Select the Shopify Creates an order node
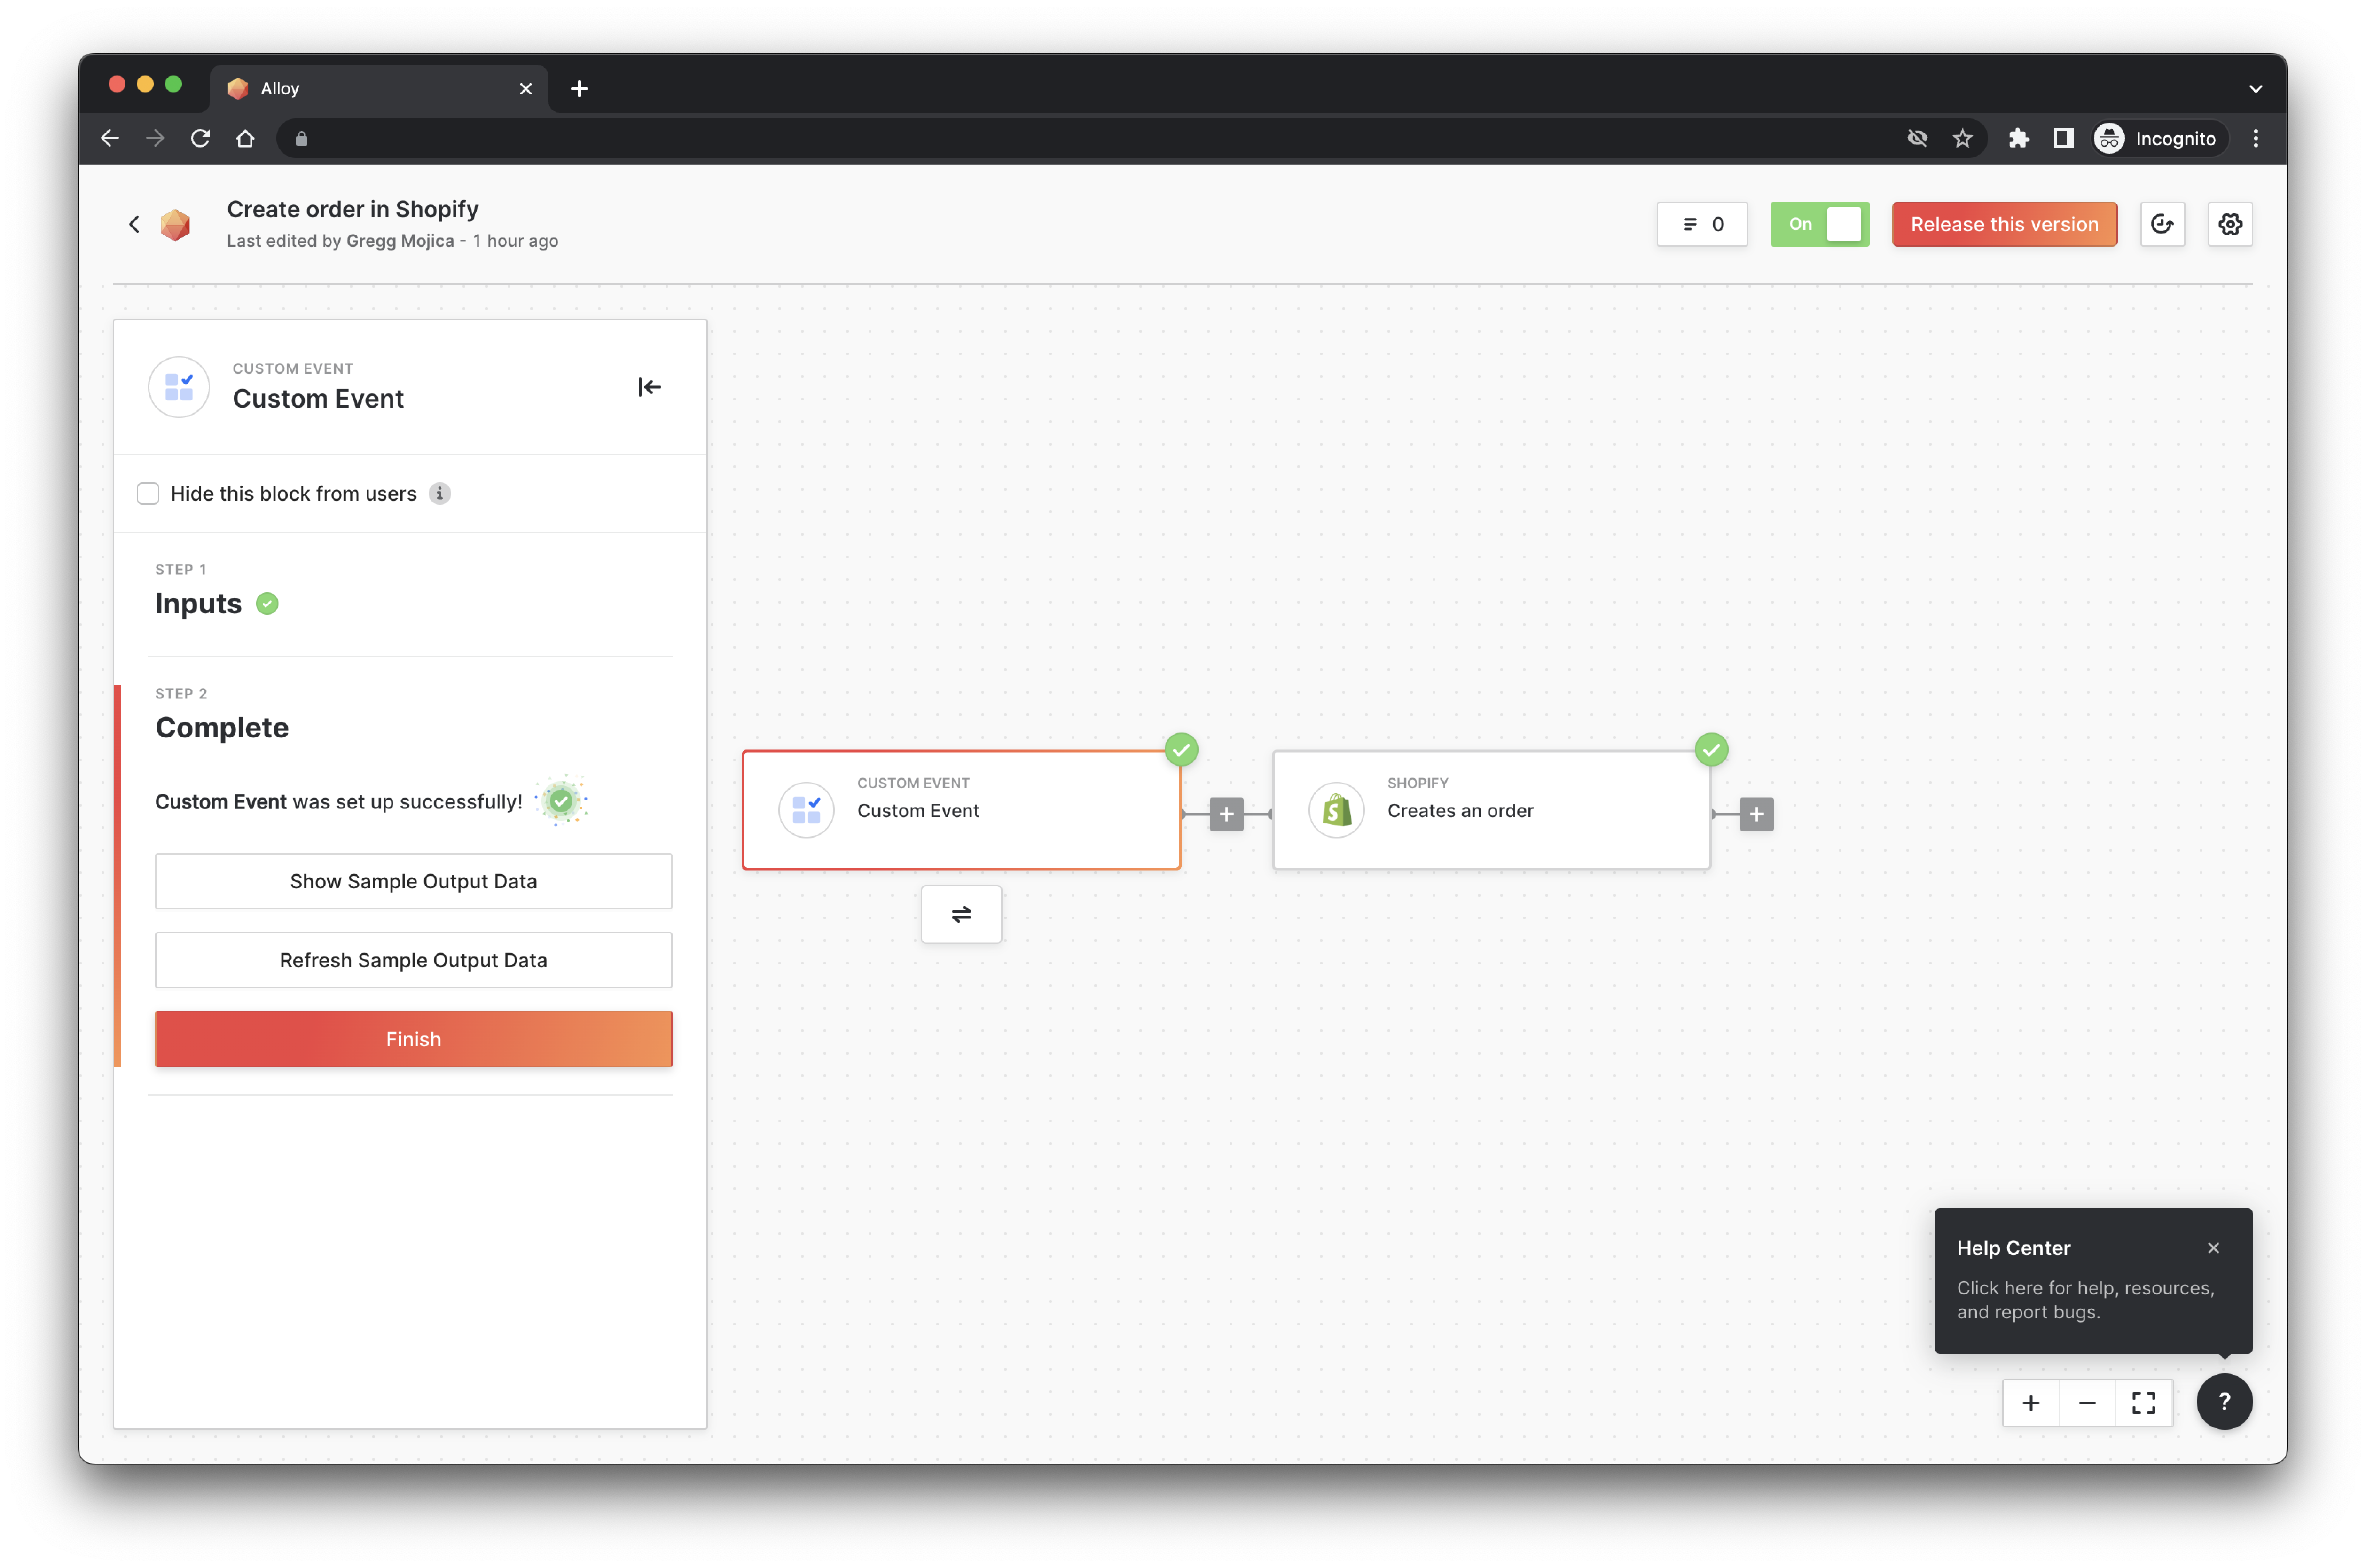The height and width of the screenshot is (1568, 2366). [1490, 810]
